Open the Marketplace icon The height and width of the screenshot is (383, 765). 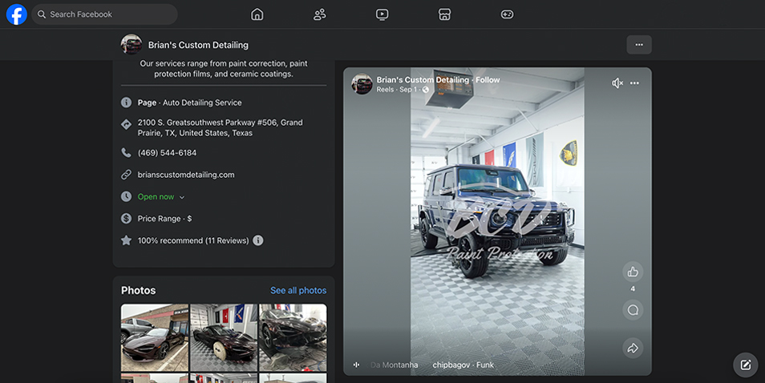point(445,14)
